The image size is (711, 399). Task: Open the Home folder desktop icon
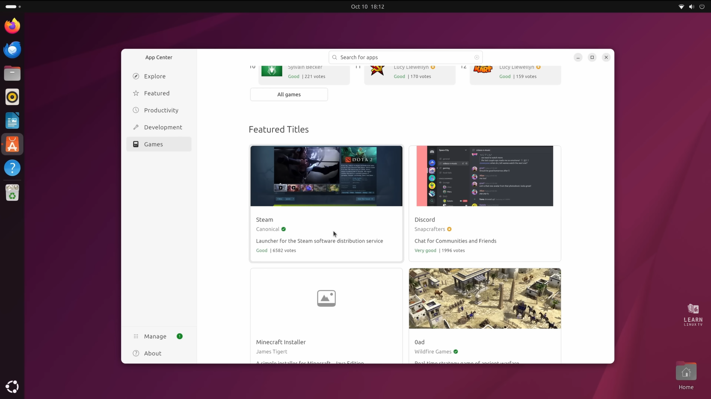pos(686,376)
